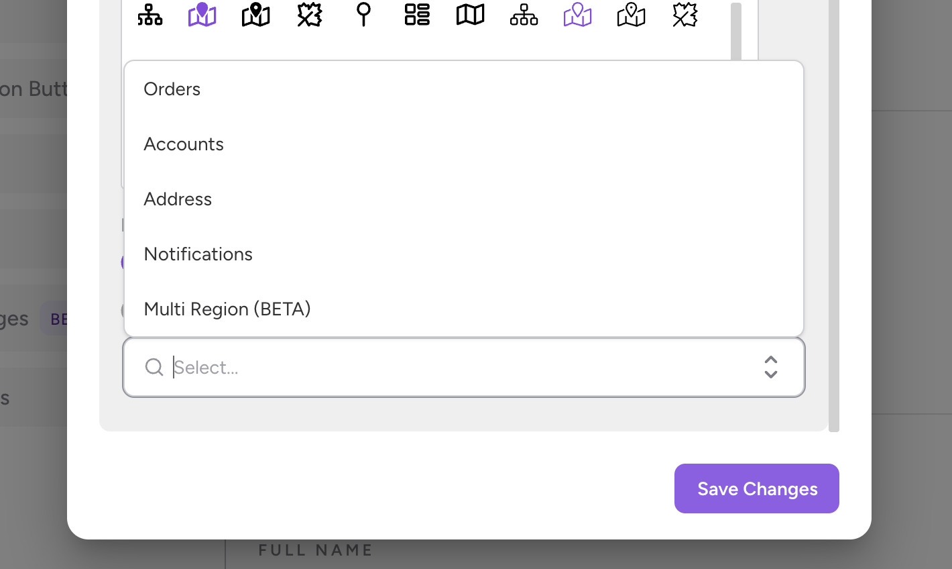This screenshot has height=569, width=952.
Task: Collapse the select up-down chevron arrows
Action: 771,367
